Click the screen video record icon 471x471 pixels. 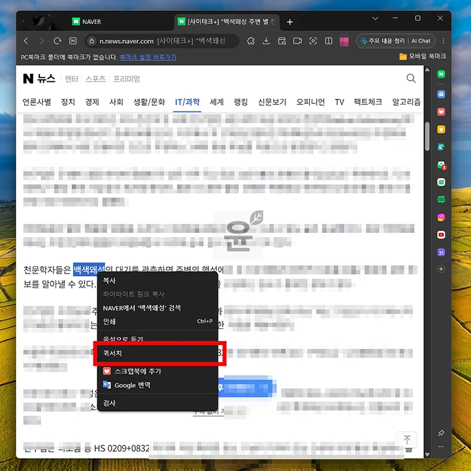click(x=297, y=41)
